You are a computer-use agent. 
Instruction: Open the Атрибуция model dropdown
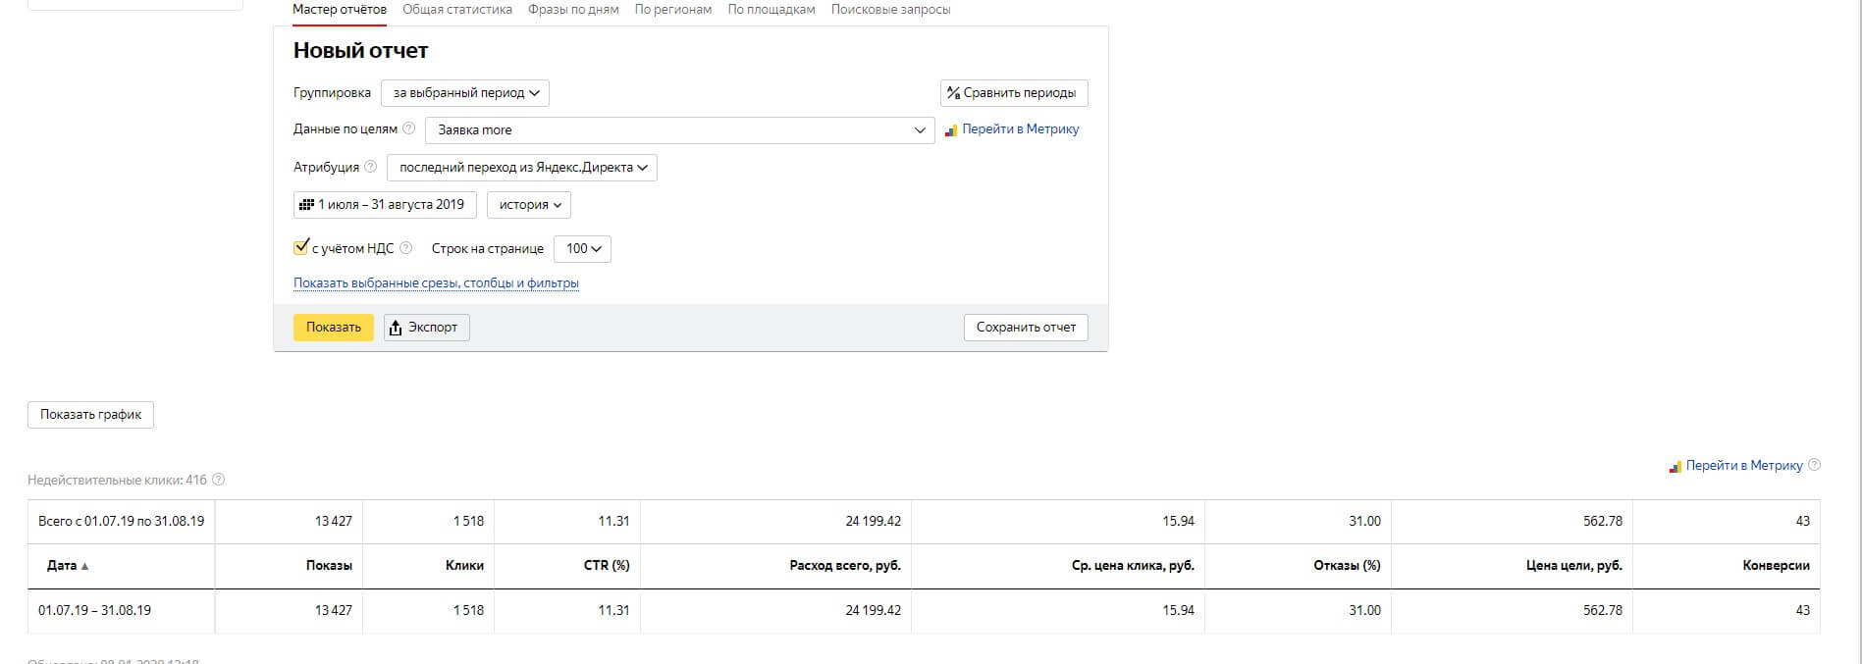522,168
